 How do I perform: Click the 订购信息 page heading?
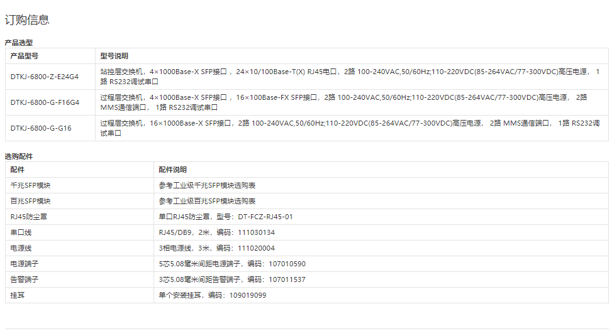tap(27, 20)
